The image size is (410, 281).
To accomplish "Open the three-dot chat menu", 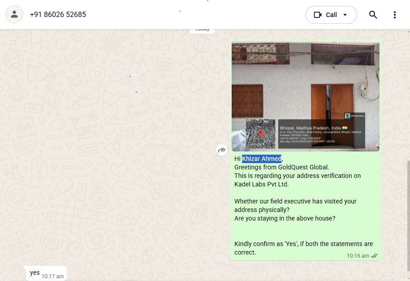I will [x=395, y=15].
